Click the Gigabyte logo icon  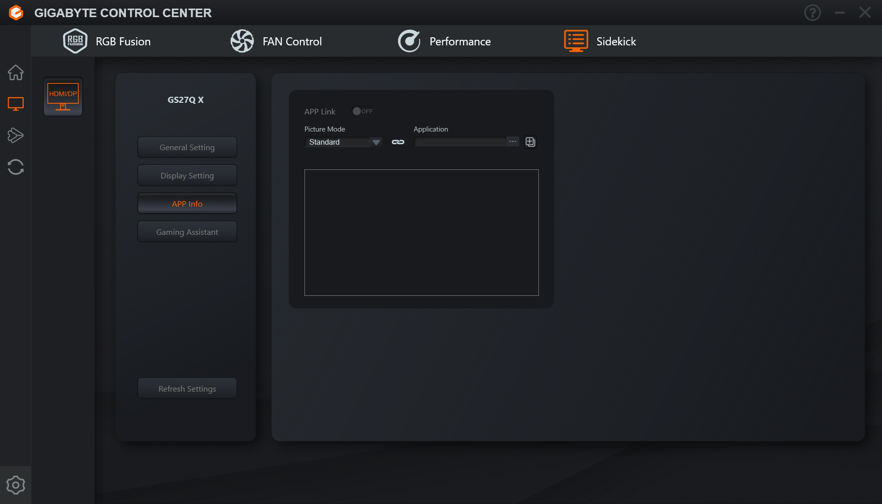click(16, 13)
